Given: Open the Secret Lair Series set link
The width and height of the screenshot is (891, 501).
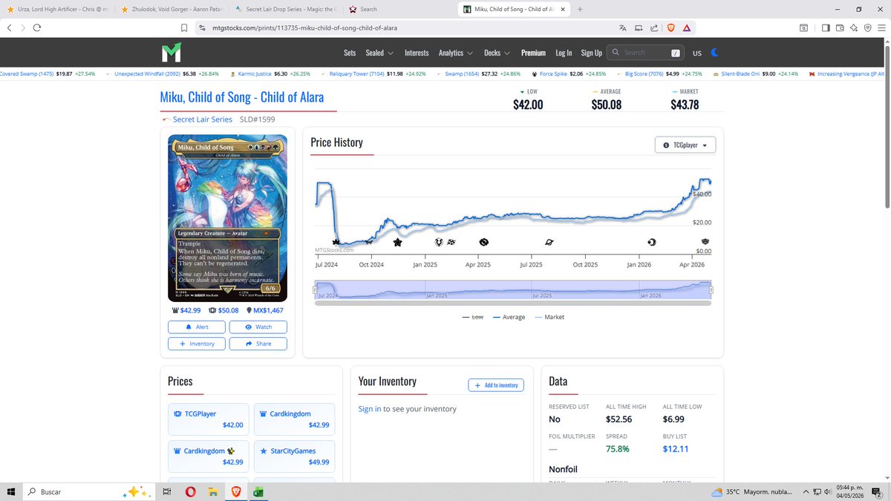Looking at the screenshot, I should pyautogui.click(x=202, y=119).
